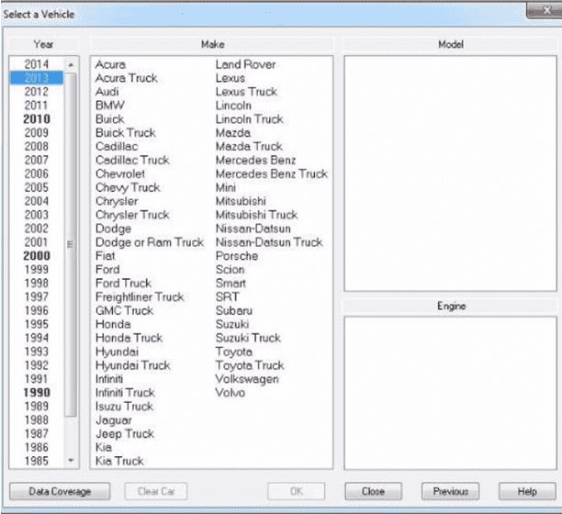Choose Porsche as the make
The width and height of the screenshot is (562, 514).
237,256
